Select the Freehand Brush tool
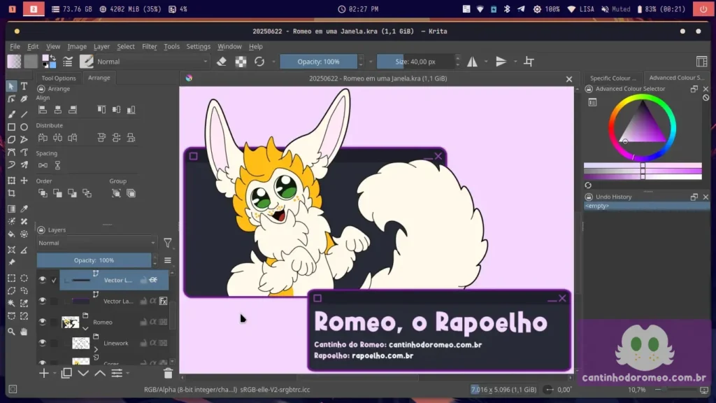The height and width of the screenshot is (403, 716). [11, 114]
